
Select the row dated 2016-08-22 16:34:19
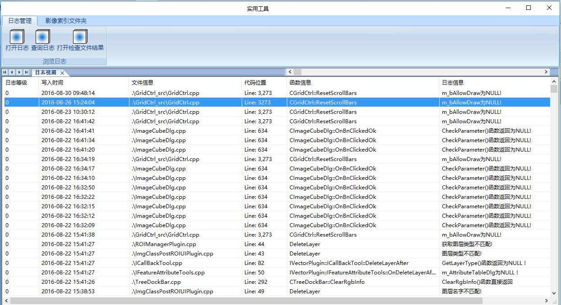[277, 159]
